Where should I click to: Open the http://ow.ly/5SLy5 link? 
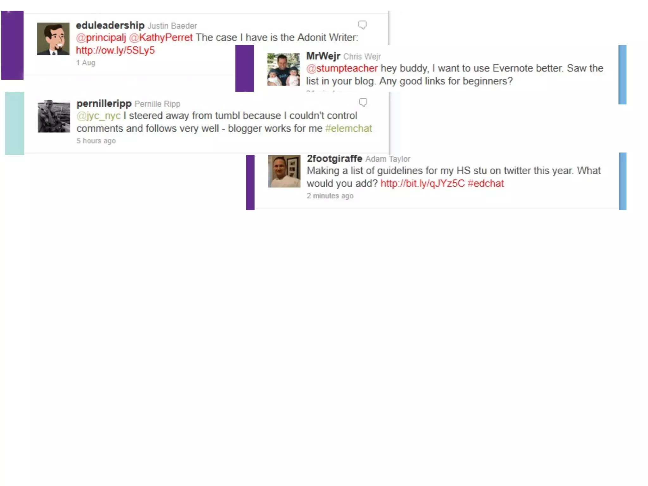115,50
